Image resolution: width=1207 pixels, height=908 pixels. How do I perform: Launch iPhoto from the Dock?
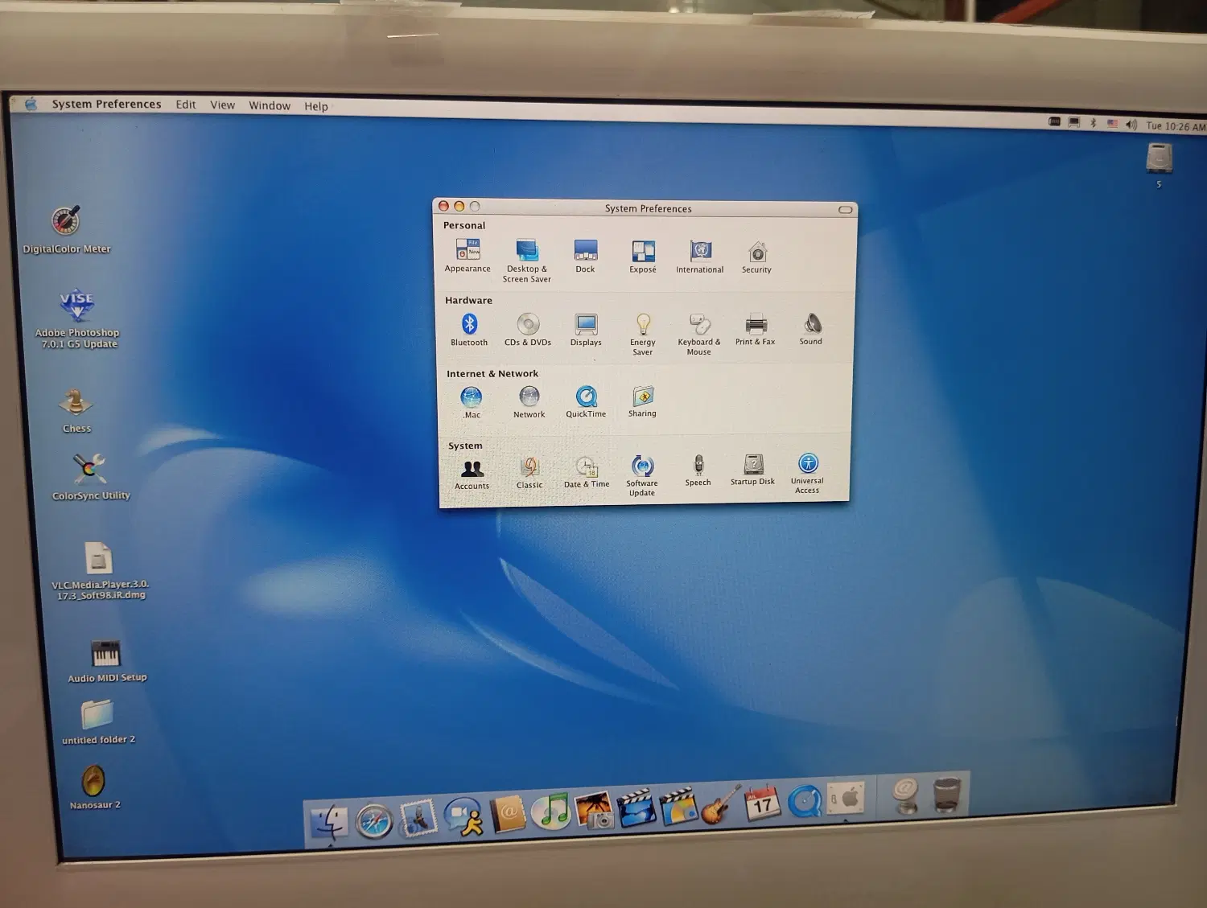click(595, 809)
